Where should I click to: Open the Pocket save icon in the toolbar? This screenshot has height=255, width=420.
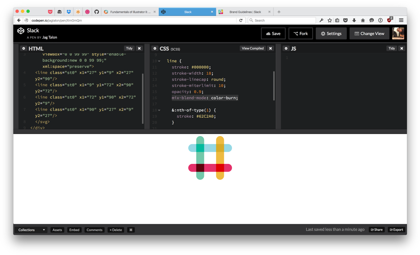[345, 20]
